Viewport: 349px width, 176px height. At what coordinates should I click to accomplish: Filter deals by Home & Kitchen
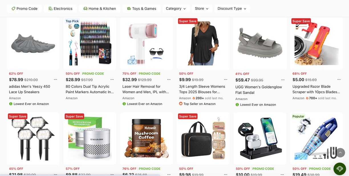100,9
